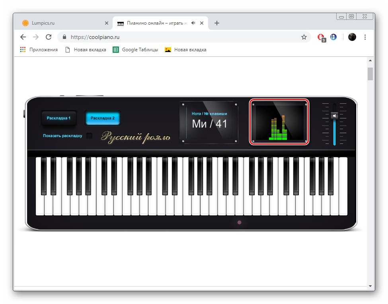Select Раскладка 2 button

pyautogui.click(x=103, y=118)
